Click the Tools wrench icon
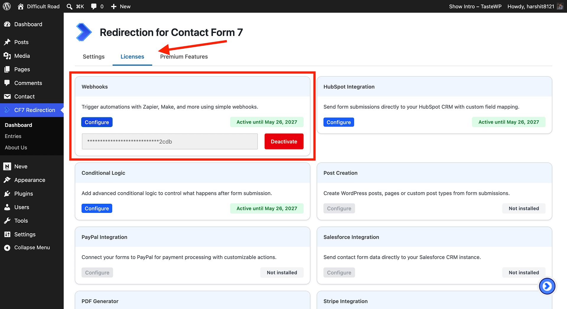This screenshot has width=567, height=309. click(x=7, y=221)
